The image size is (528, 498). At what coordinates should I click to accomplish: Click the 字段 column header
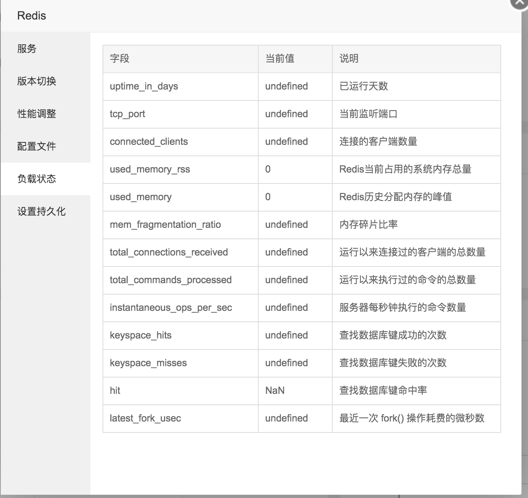click(181, 59)
